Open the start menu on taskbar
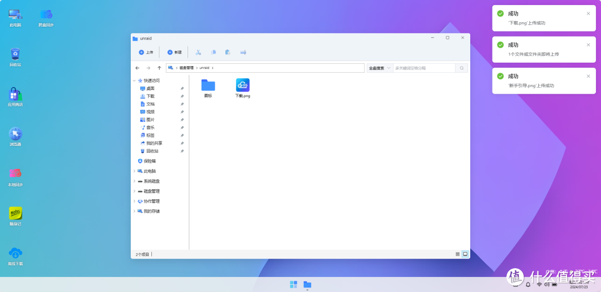Image resolution: width=601 pixels, height=292 pixels. click(294, 284)
